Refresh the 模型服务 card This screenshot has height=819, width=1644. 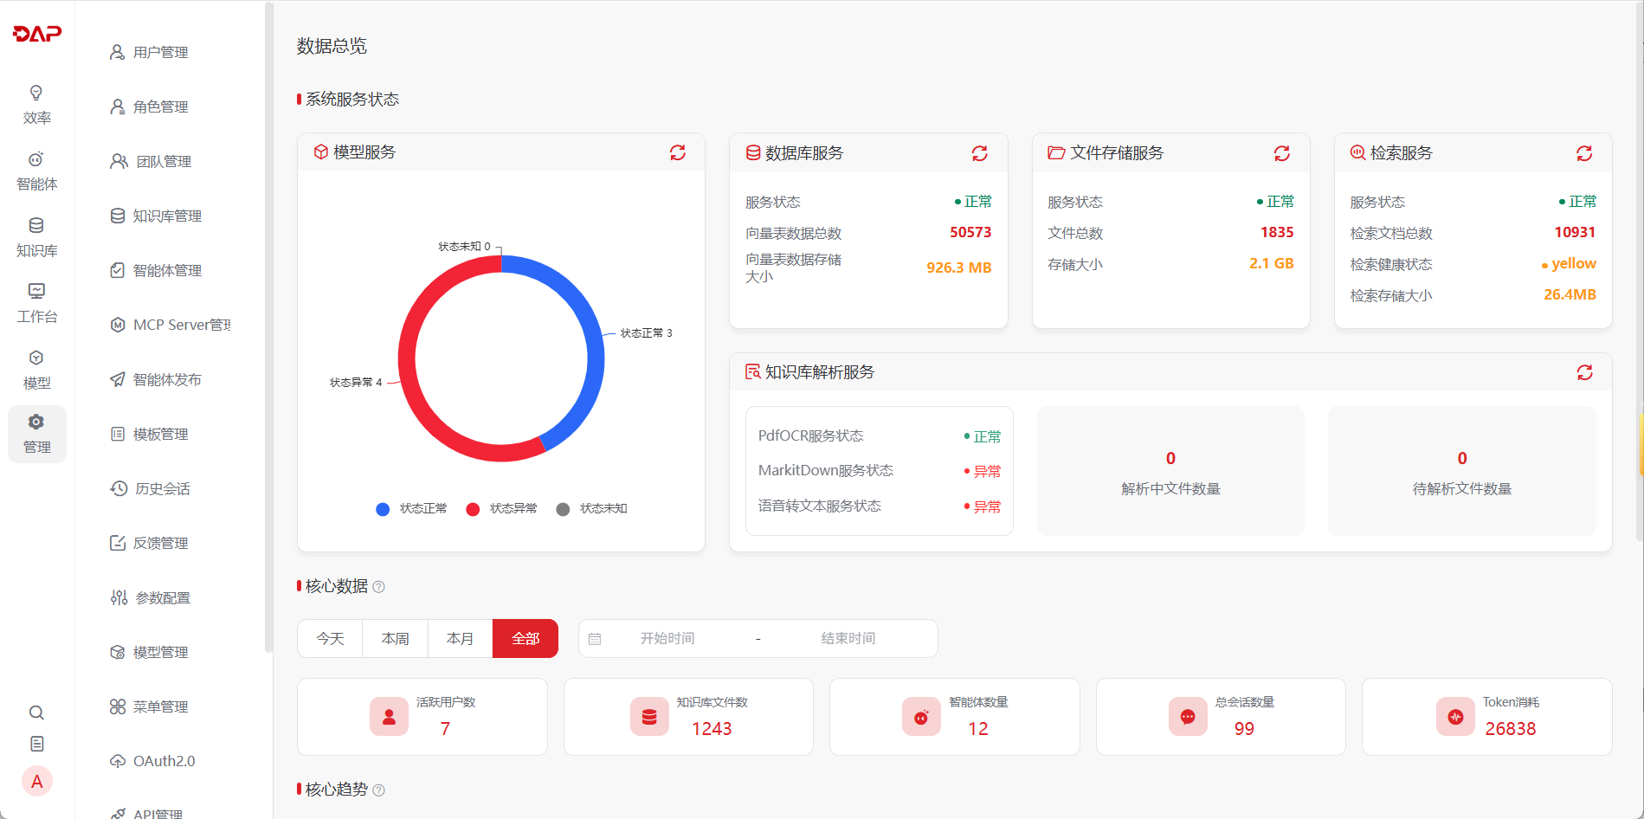pyautogui.click(x=677, y=152)
